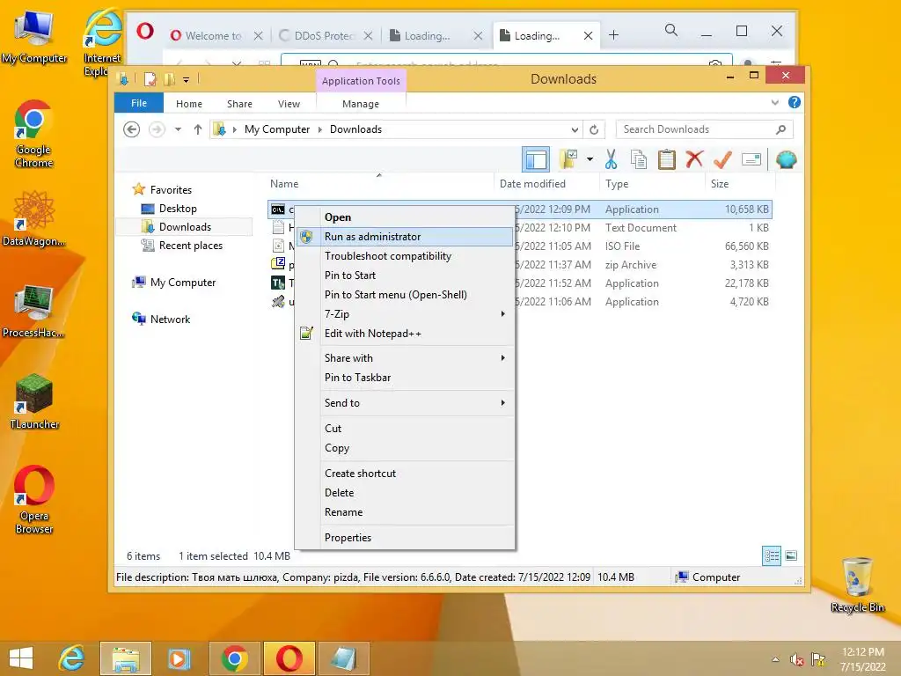
Task: Click the Paste clipboard toolbar icon
Action: point(667,159)
